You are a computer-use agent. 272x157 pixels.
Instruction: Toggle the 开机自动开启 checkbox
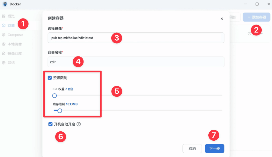tap(50, 124)
